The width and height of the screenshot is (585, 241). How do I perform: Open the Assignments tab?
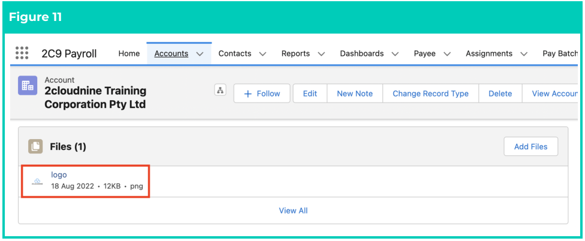tap(488, 54)
